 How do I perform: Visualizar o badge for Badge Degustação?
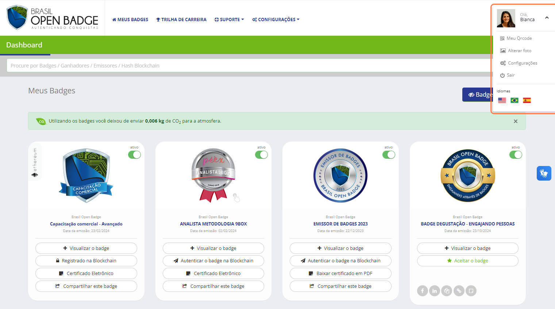coord(467,248)
